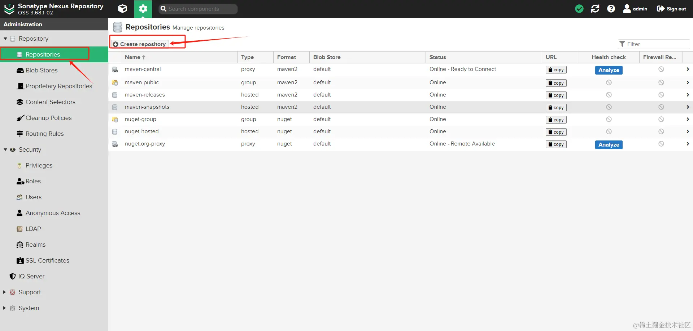
Task: Click firewall disabled icon for maven-central
Action: point(661,69)
